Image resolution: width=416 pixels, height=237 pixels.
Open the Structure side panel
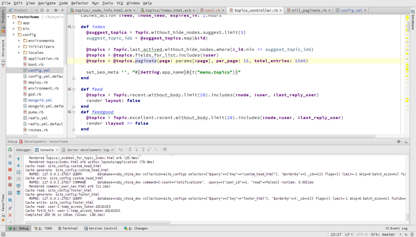pyautogui.click(x=3, y=53)
